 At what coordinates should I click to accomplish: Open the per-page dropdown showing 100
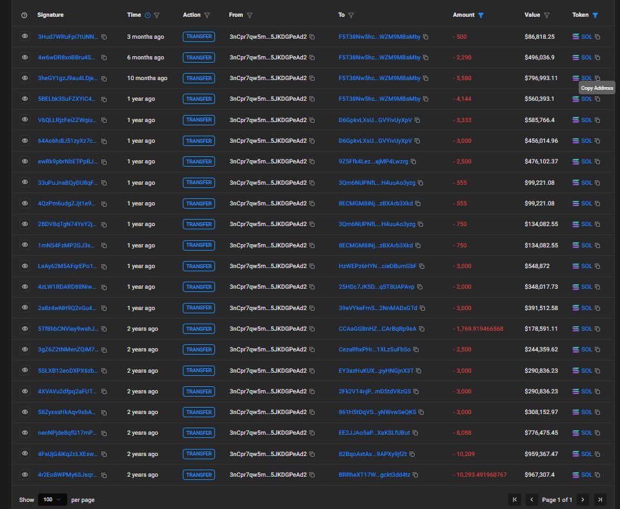click(x=52, y=499)
